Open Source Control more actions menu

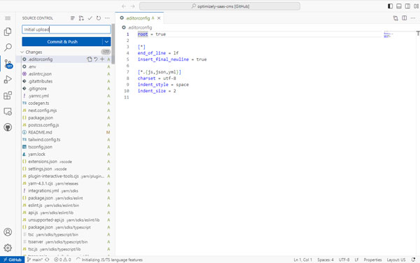107,18
